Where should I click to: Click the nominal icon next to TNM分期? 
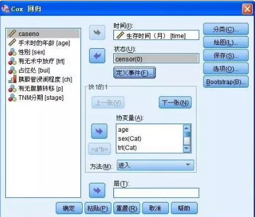point(12,97)
